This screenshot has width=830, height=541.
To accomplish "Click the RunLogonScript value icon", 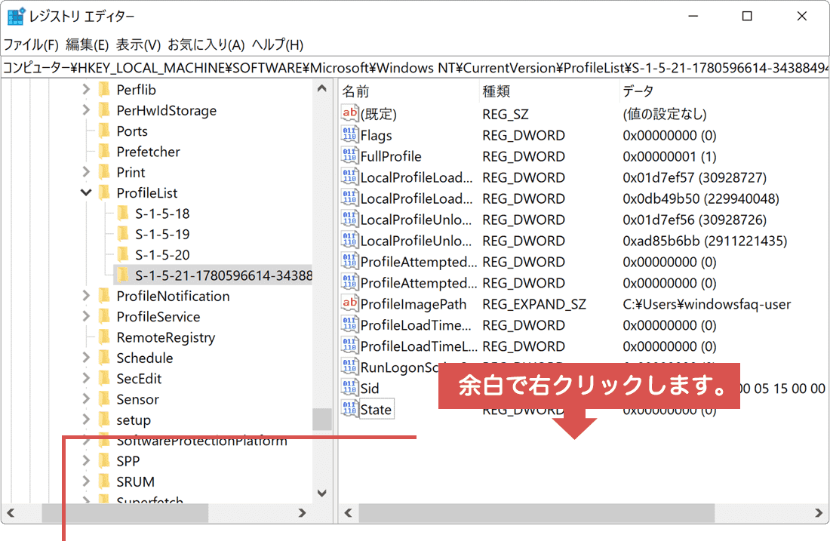I will [x=350, y=366].
